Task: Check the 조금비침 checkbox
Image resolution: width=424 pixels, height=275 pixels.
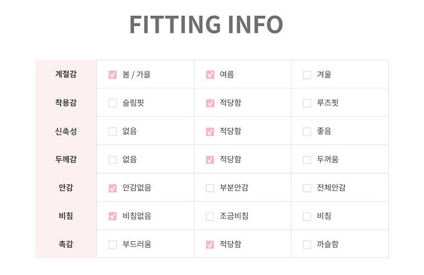Action: (210, 216)
